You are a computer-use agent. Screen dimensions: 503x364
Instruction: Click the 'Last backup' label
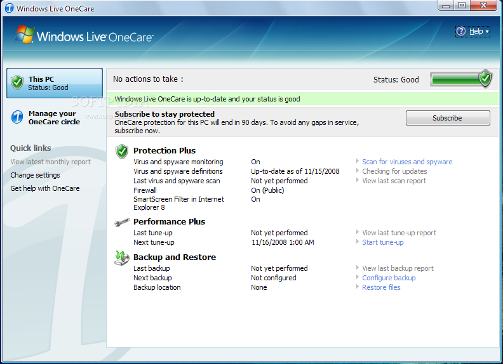(152, 268)
